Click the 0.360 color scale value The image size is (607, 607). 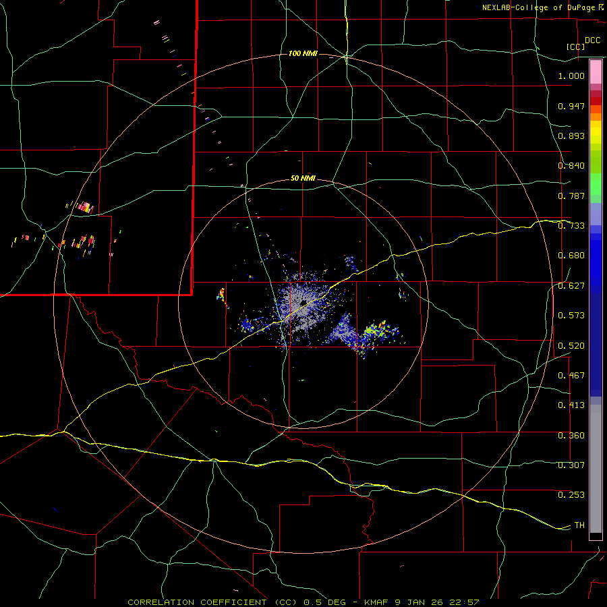[x=571, y=436]
